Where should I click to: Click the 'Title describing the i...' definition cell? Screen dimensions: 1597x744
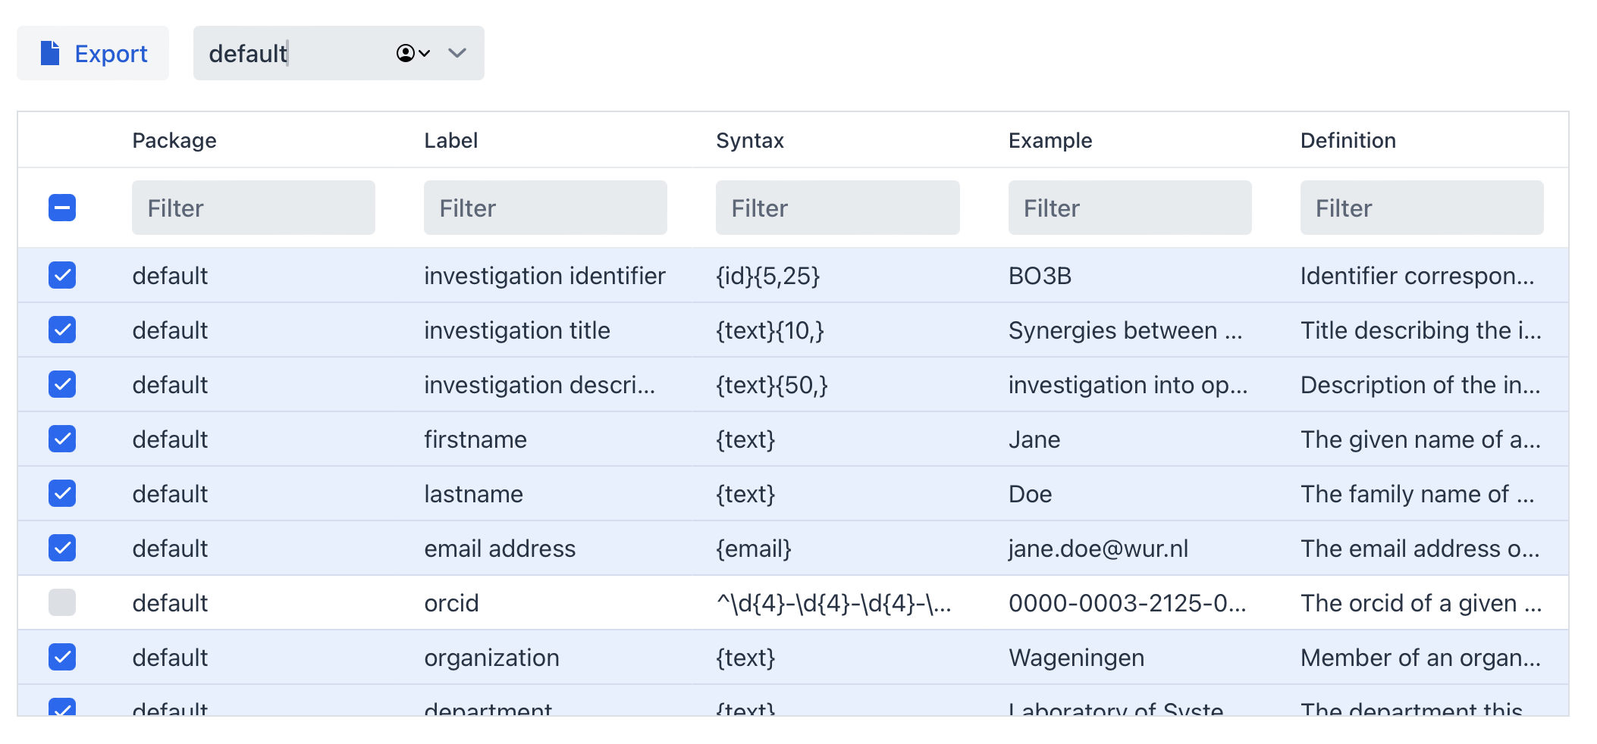click(1421, 330)
